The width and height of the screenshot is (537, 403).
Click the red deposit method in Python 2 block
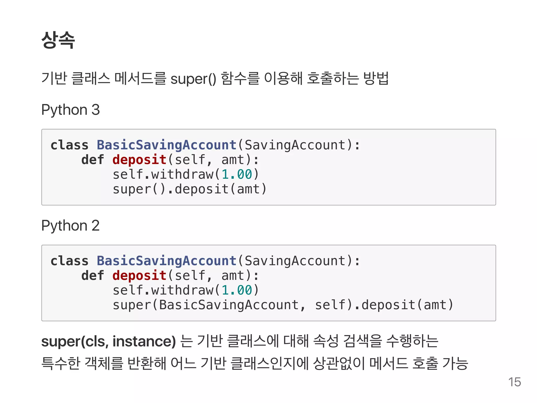[x=139, y=276]
